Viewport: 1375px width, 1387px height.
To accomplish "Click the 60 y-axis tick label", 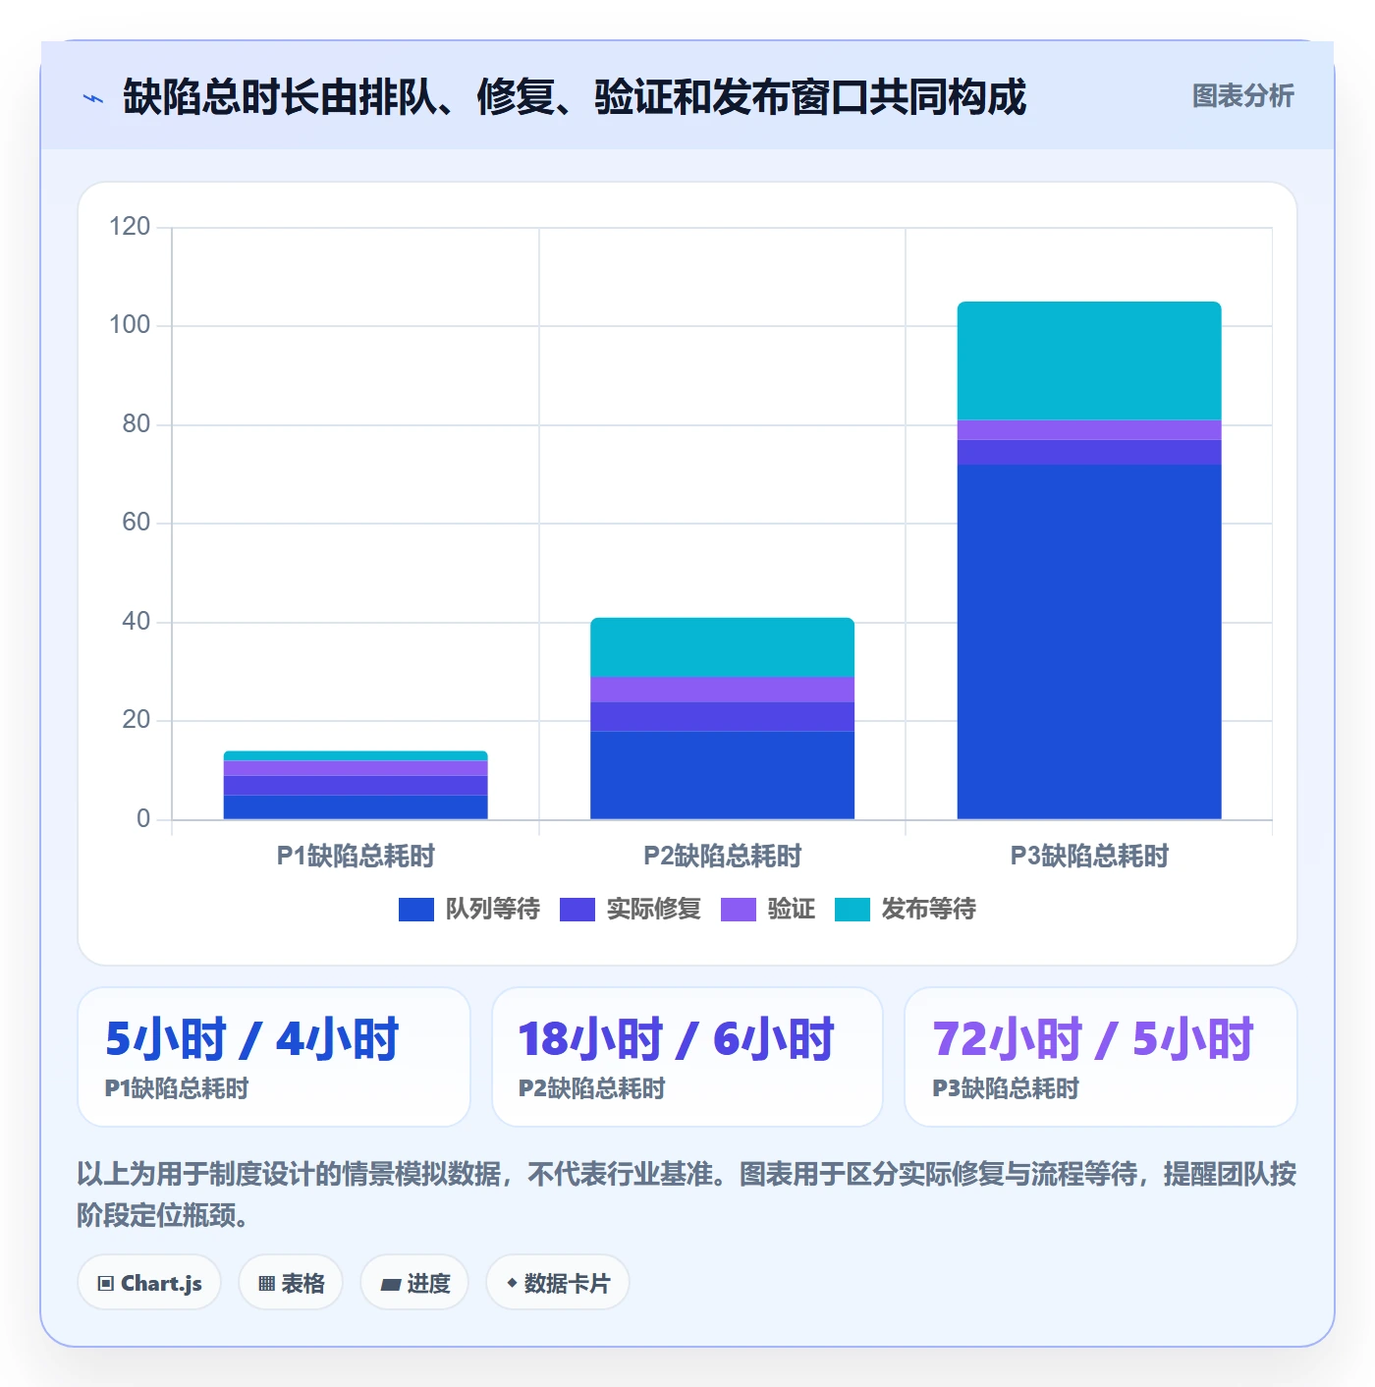I will click(136, 523).
